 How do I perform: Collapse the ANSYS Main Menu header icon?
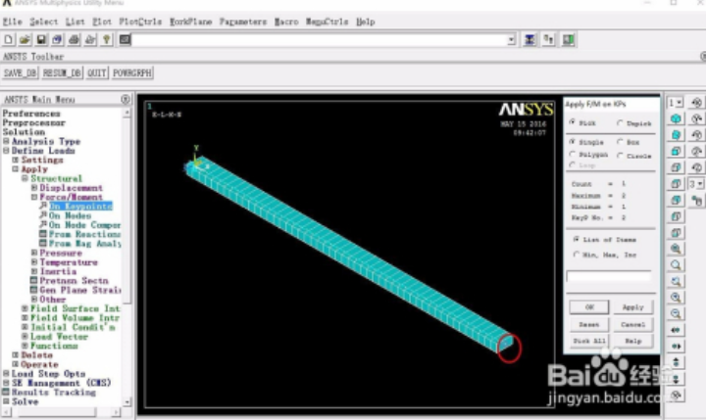(126, 99)
